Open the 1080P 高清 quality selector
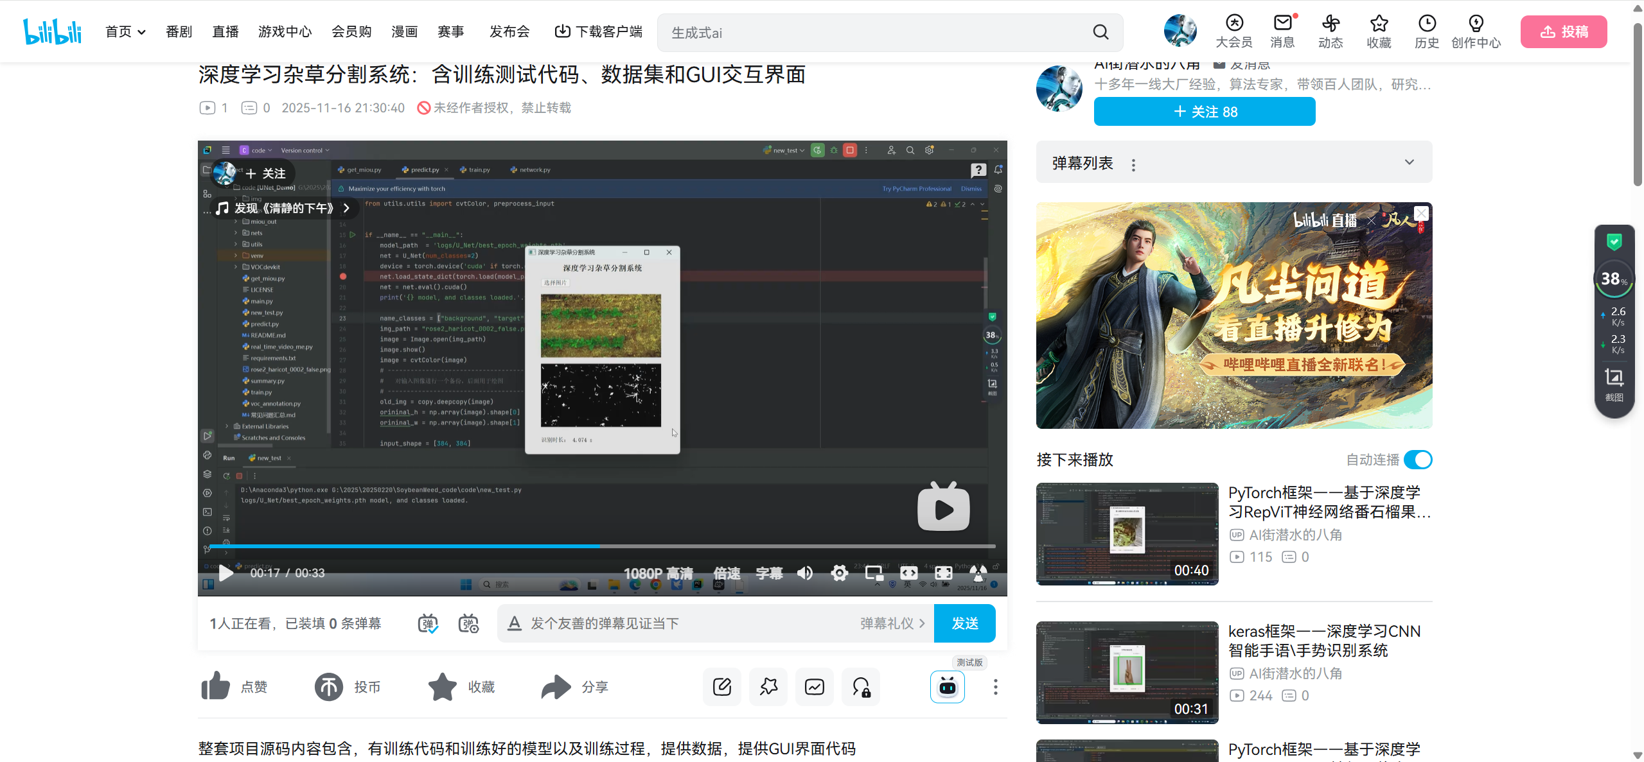 pos(658,573)
